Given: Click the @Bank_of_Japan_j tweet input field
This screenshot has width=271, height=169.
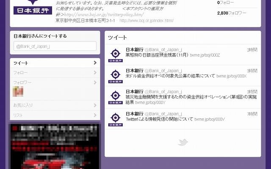Looking at the screenshot, I should [55, 46].
